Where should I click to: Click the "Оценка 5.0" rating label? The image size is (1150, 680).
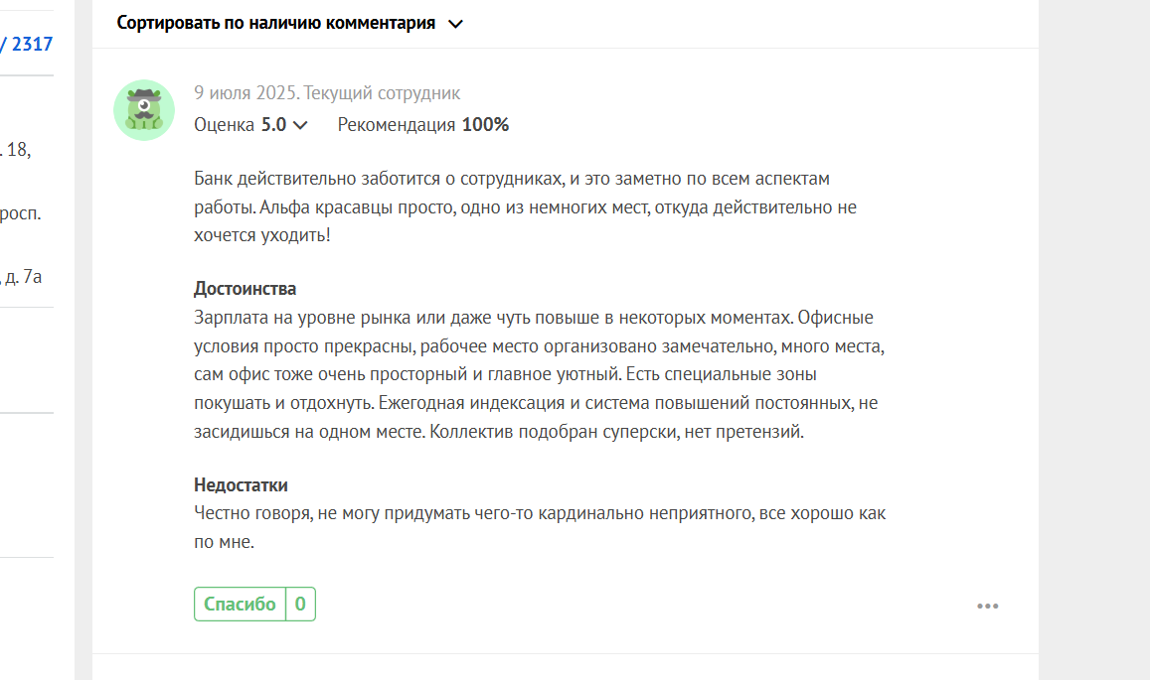pos(240,124)
